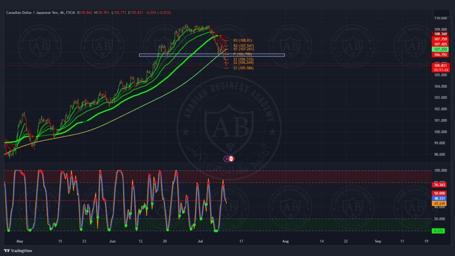Click 100.000 on the main price axis

pyautogui.click(x=440, y=132)
